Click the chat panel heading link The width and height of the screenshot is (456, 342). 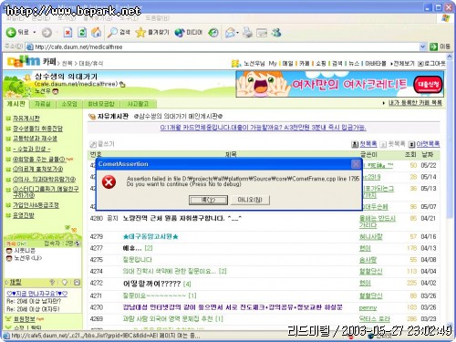(x=16, y=283)
